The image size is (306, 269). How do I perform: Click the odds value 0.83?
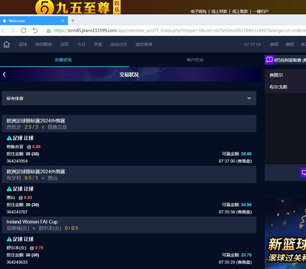pyautogui.click(x=28, y=197)
